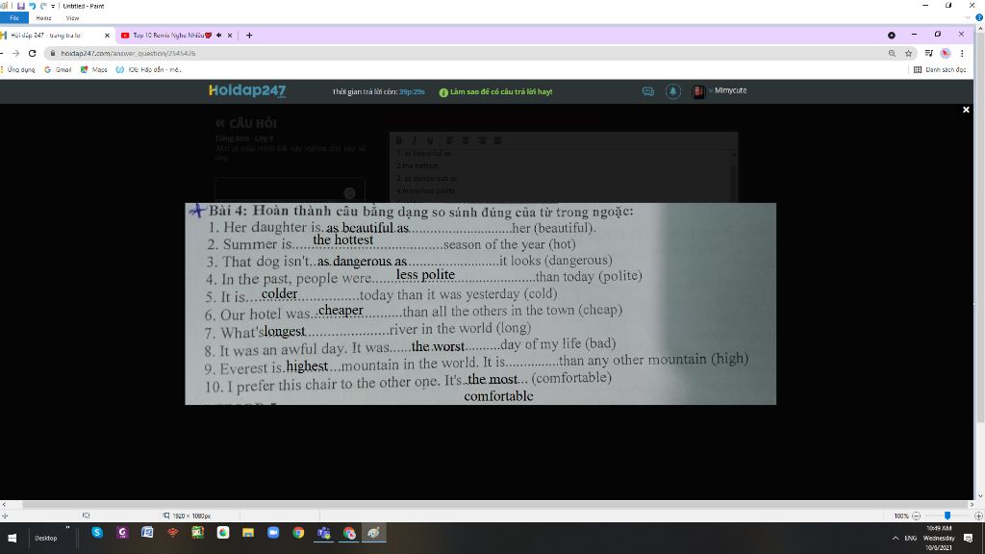Click the Redo arrow in title bar
This screenshot has height=554, width=985.
click(x=42, y=6)
